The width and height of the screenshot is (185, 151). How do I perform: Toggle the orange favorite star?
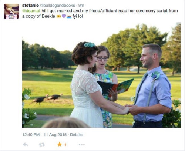click(x=60, y=144)
